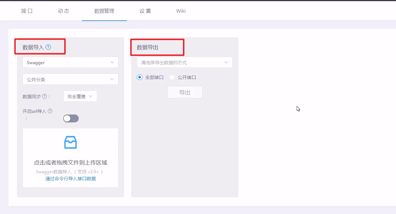
Task: Select the 全部接口 radio button
Action: pos(139,77)
